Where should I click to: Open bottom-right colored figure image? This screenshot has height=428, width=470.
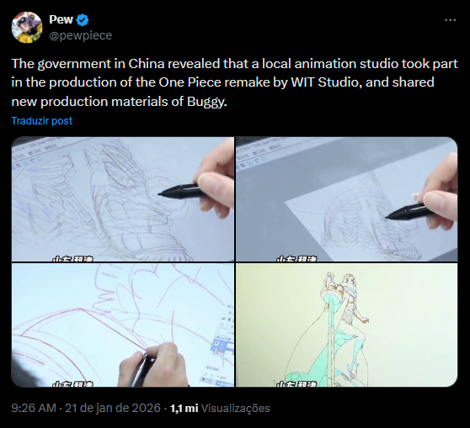tap(347, 325)
